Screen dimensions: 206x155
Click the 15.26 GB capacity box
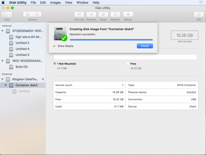(185, 35)
